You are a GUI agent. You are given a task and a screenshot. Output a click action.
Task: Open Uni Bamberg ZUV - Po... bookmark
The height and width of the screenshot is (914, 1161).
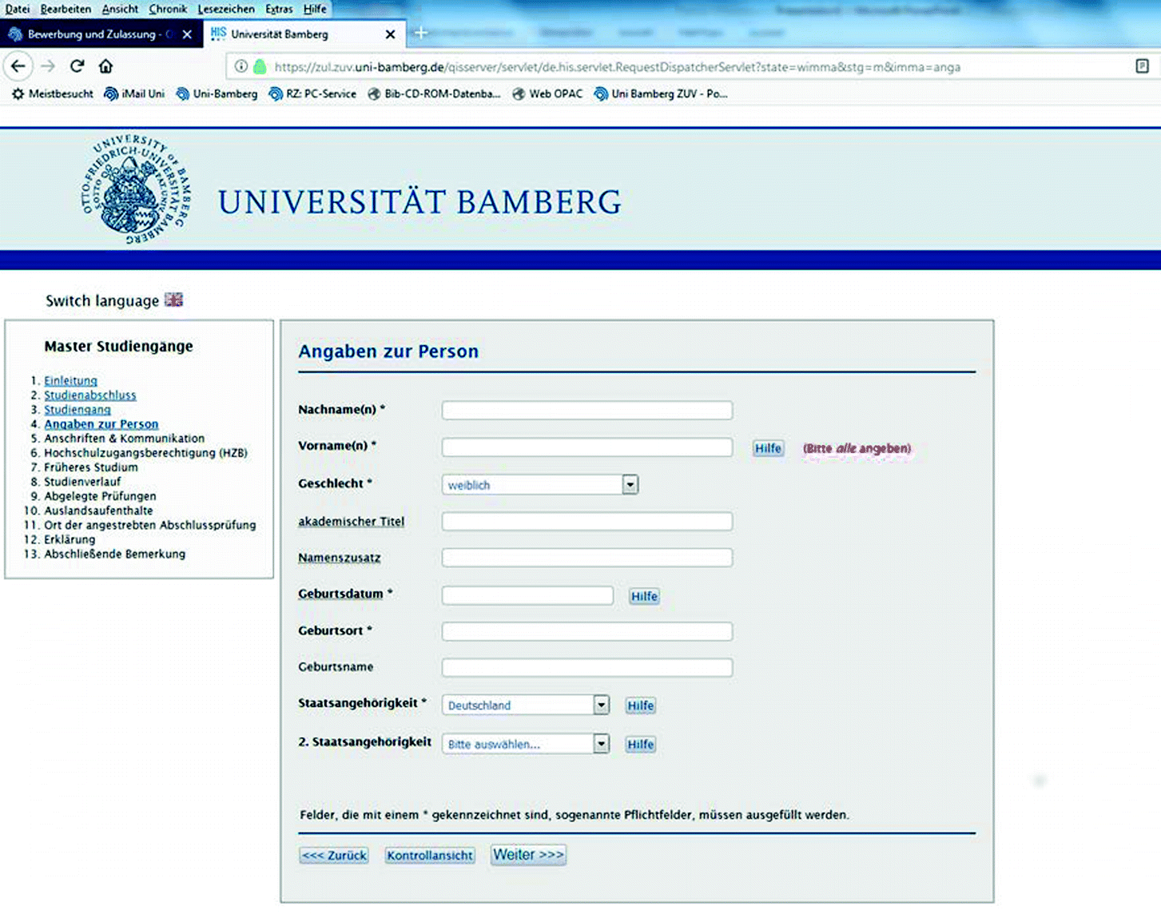(x=661, y=93)
